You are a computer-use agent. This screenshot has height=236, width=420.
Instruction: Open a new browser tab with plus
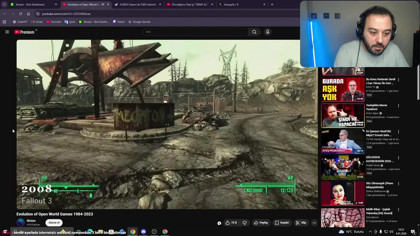click(272, 5)
